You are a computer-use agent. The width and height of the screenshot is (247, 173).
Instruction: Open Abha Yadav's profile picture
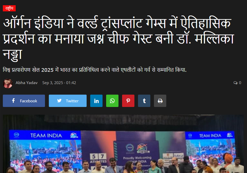pos(8,83)
